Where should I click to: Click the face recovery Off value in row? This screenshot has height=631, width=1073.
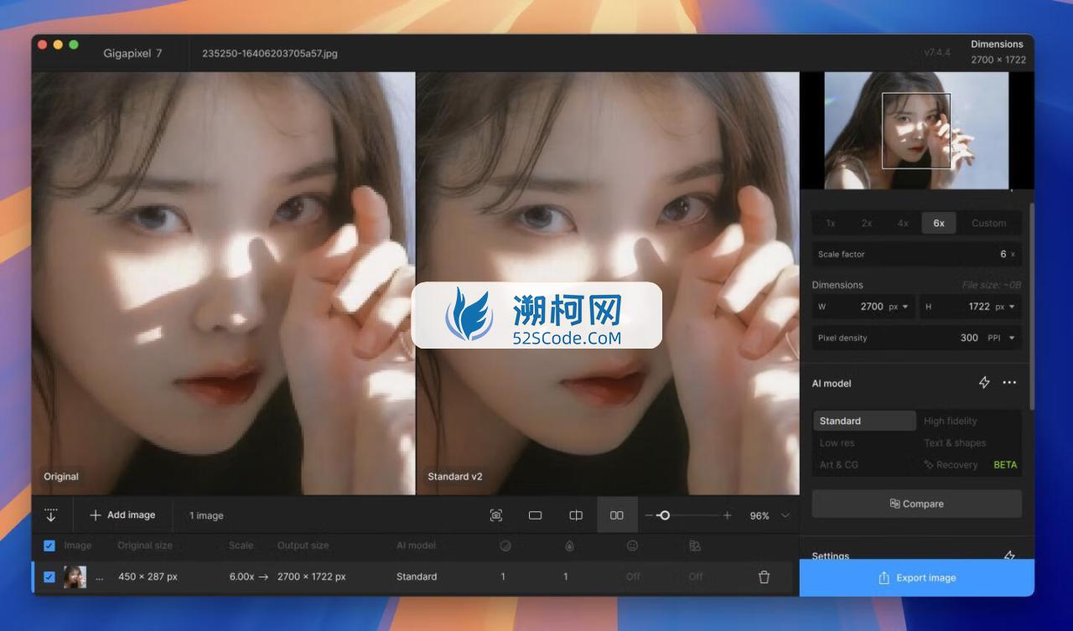point(633,577)
